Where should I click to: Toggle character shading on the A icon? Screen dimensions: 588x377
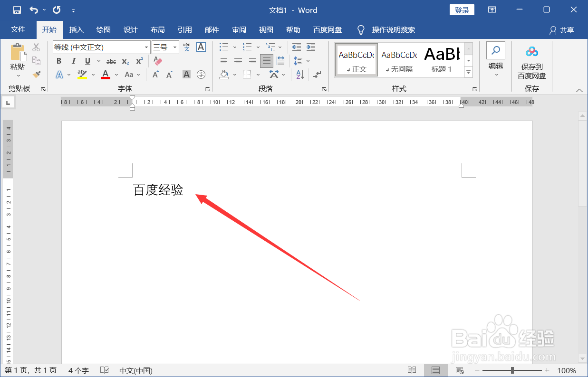[x=186, y=75]
